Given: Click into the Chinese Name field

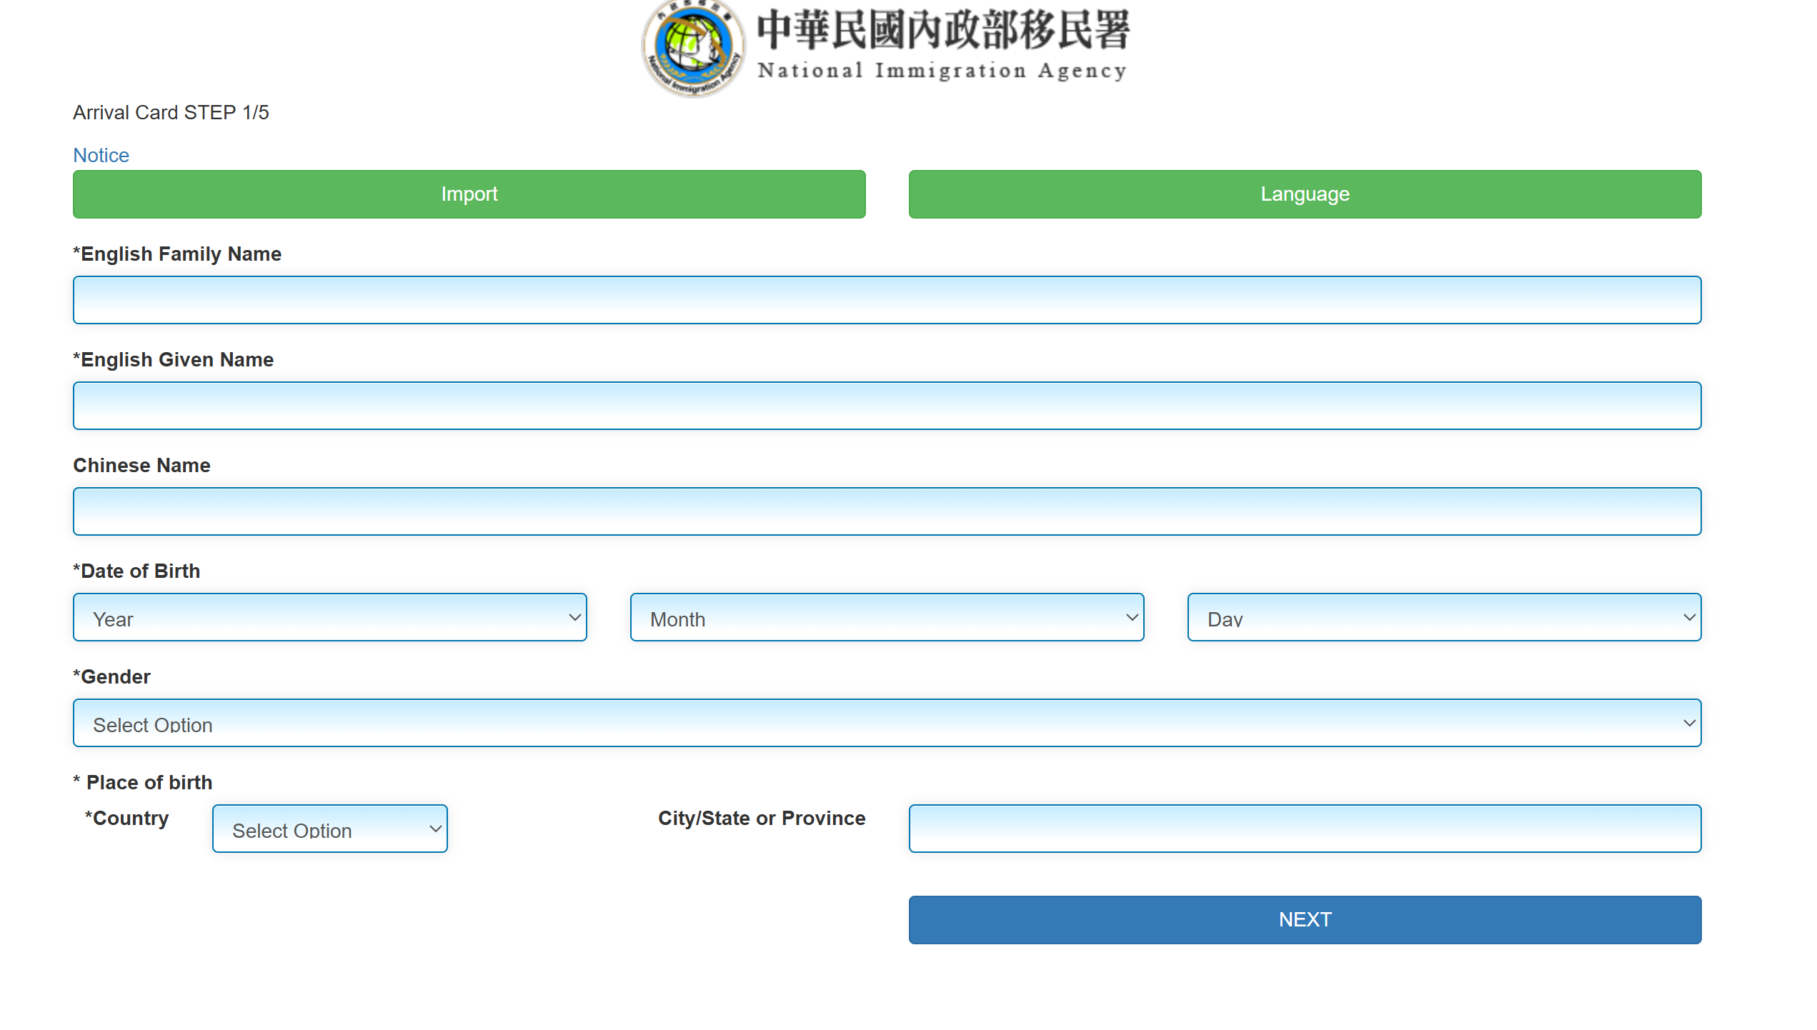Looking at the screenshot, I should [x=887, y=511].
